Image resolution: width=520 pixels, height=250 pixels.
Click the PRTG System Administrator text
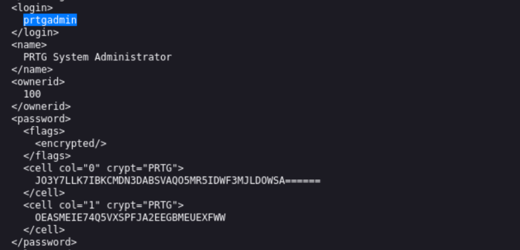(x=97, y=57)
